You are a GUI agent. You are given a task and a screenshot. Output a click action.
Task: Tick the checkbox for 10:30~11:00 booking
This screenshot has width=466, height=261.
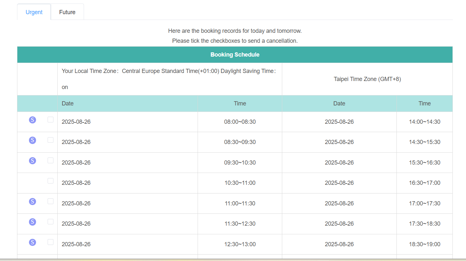pos(51,181)
